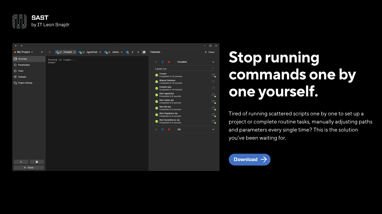Click the blue restart icon for Api taskset
382x214 pixels.
(162, 129)
